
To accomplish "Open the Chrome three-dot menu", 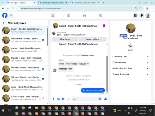I will (152, 8).
